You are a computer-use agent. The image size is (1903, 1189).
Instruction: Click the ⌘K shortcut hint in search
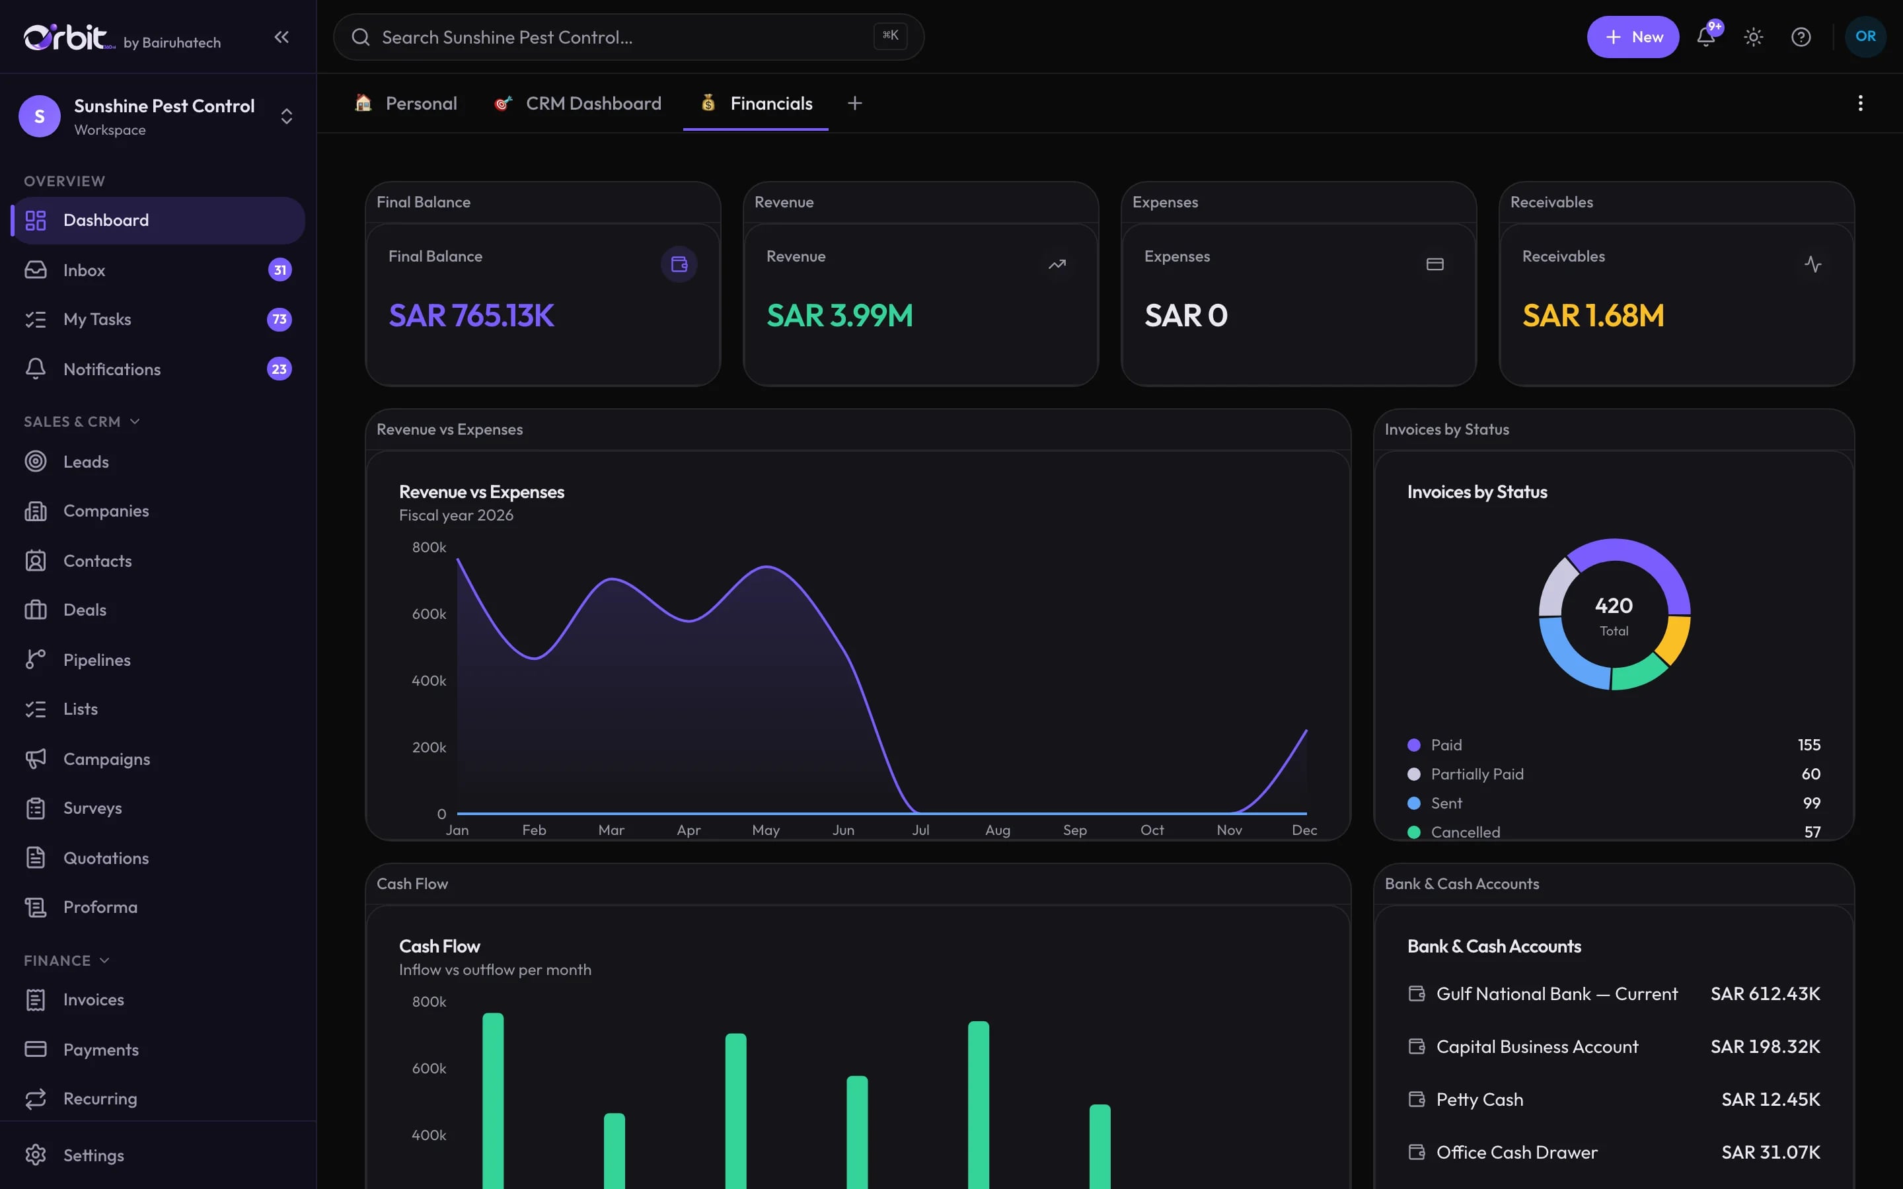(890, 36)
